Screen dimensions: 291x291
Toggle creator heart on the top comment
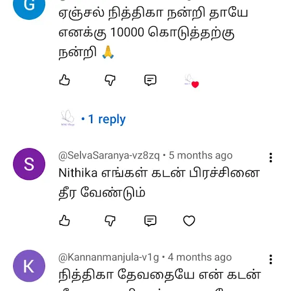tap(192, 81)
